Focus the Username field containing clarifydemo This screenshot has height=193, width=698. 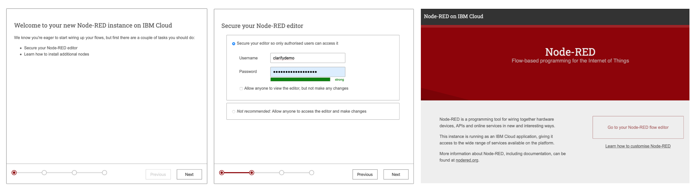pyautogui.click(x=308, y=58)
